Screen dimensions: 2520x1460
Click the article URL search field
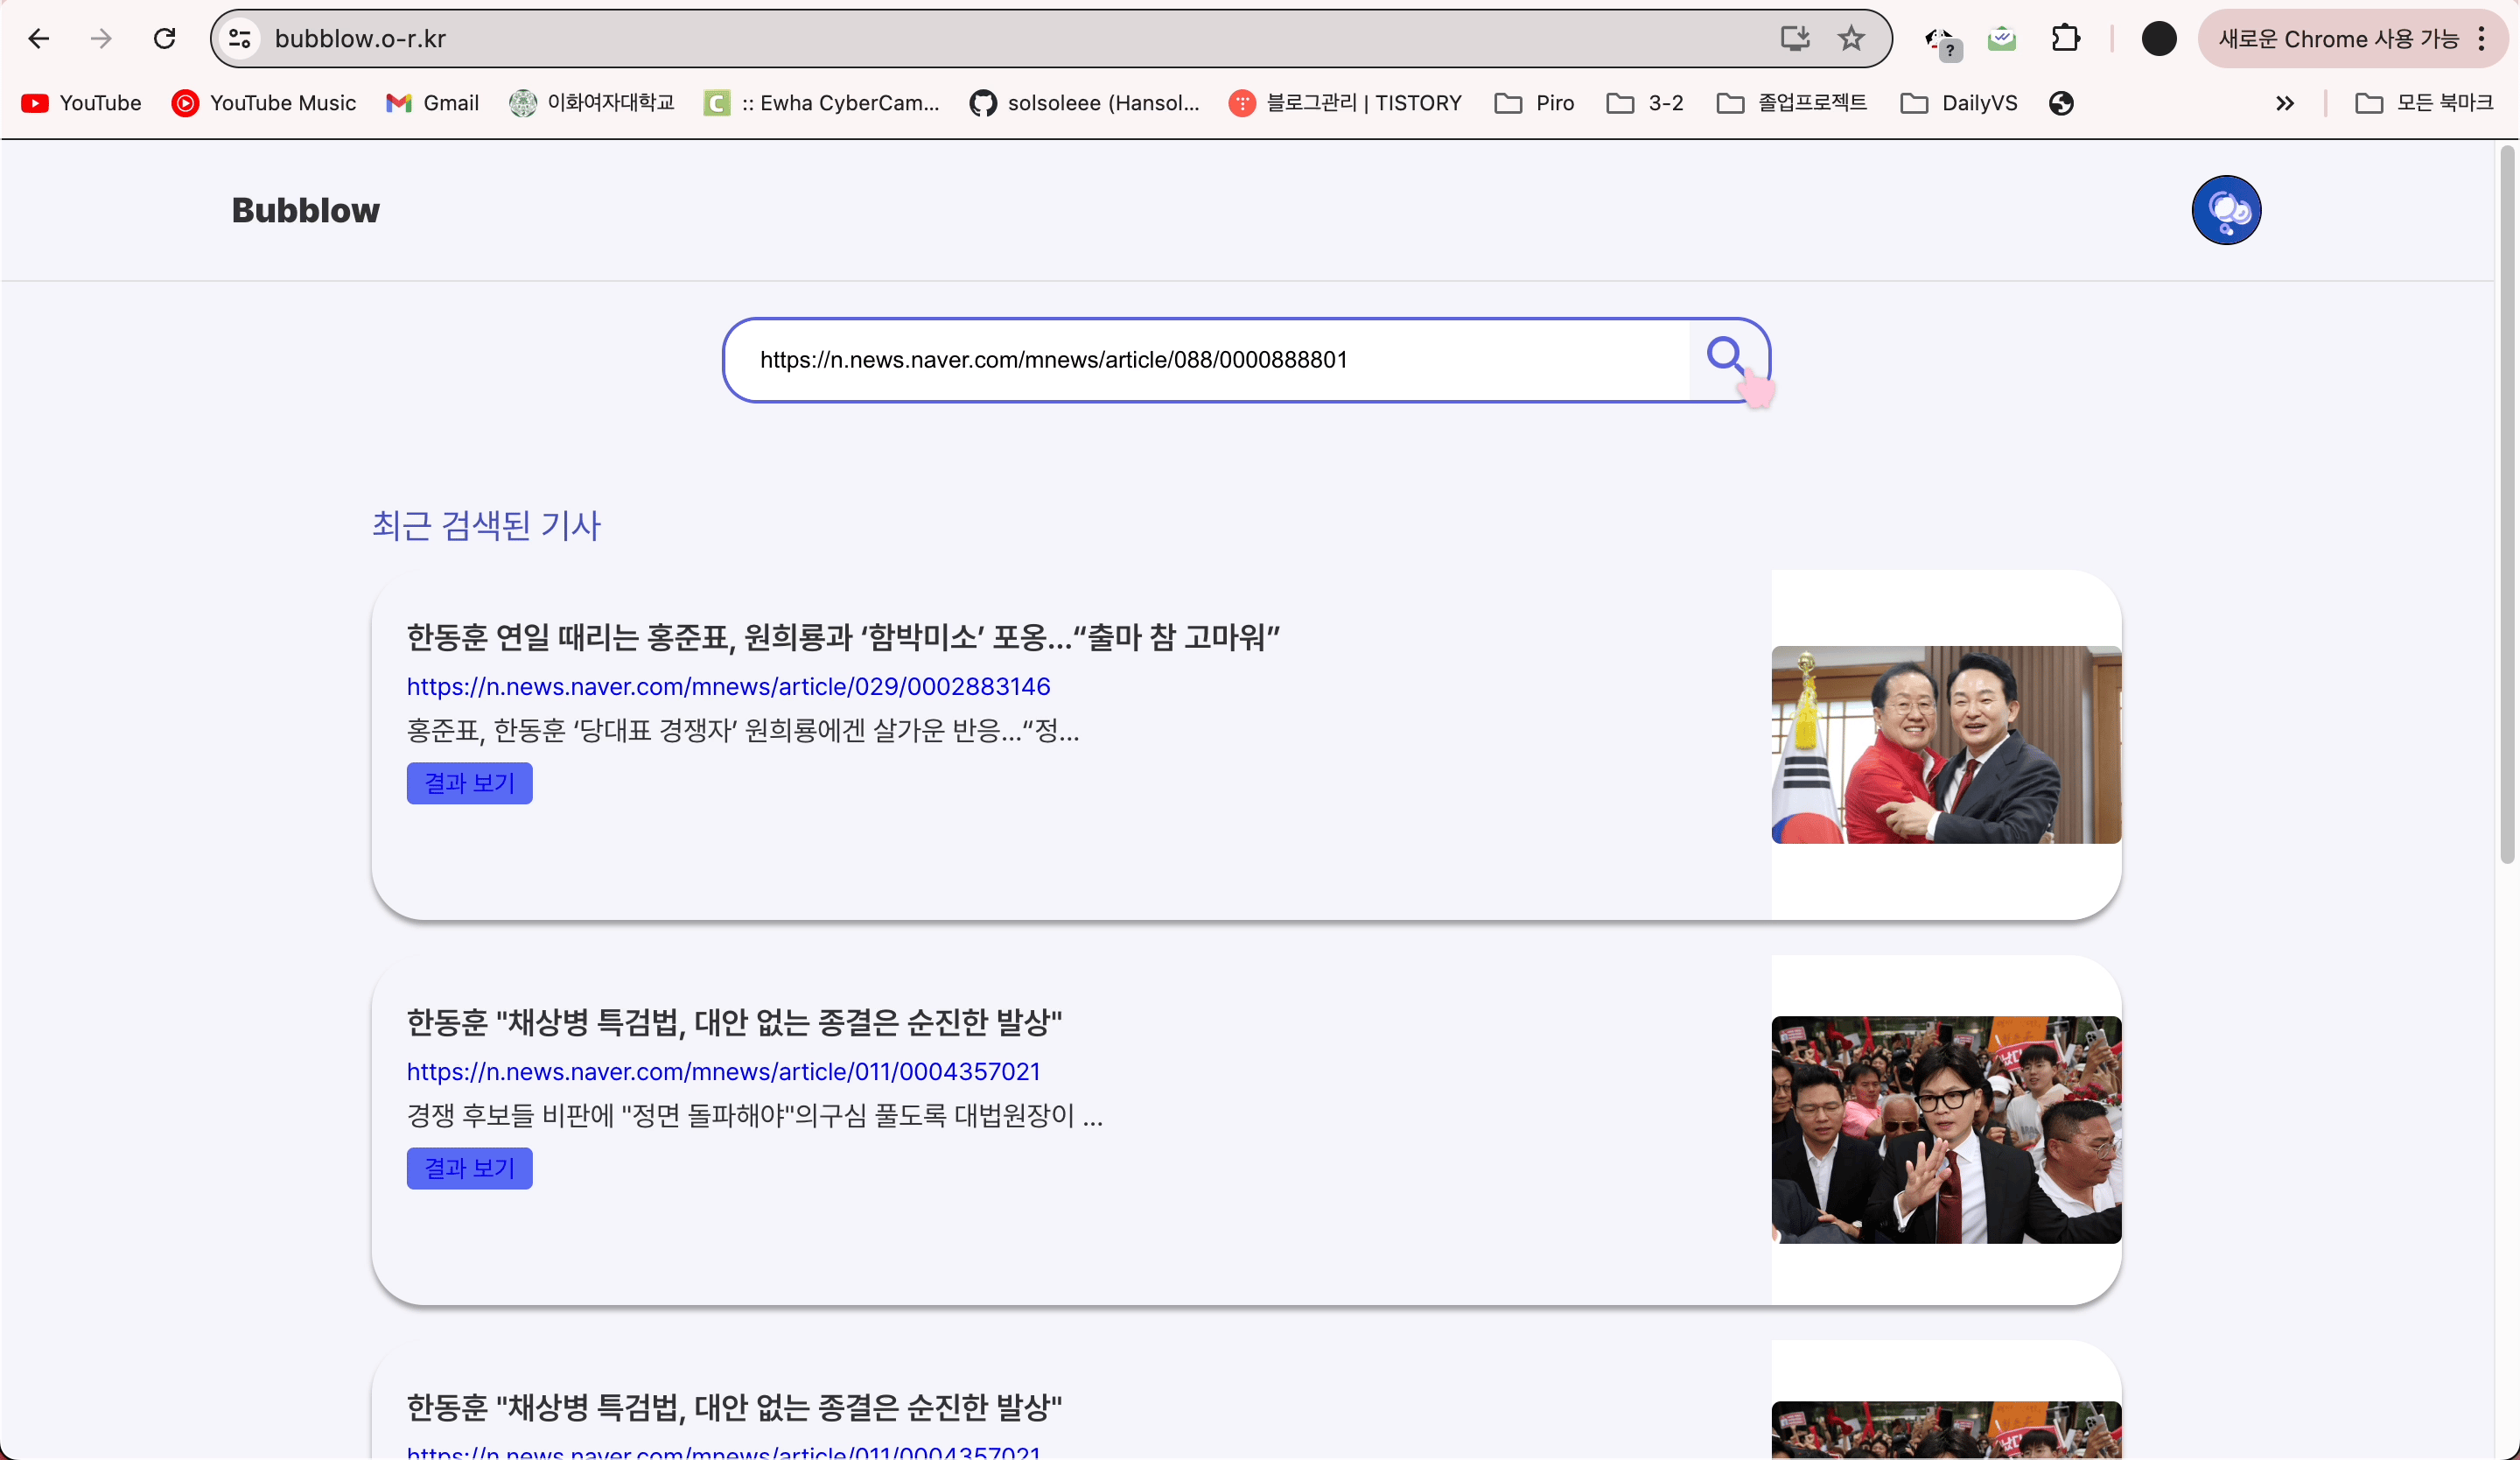coord(1205,360)
